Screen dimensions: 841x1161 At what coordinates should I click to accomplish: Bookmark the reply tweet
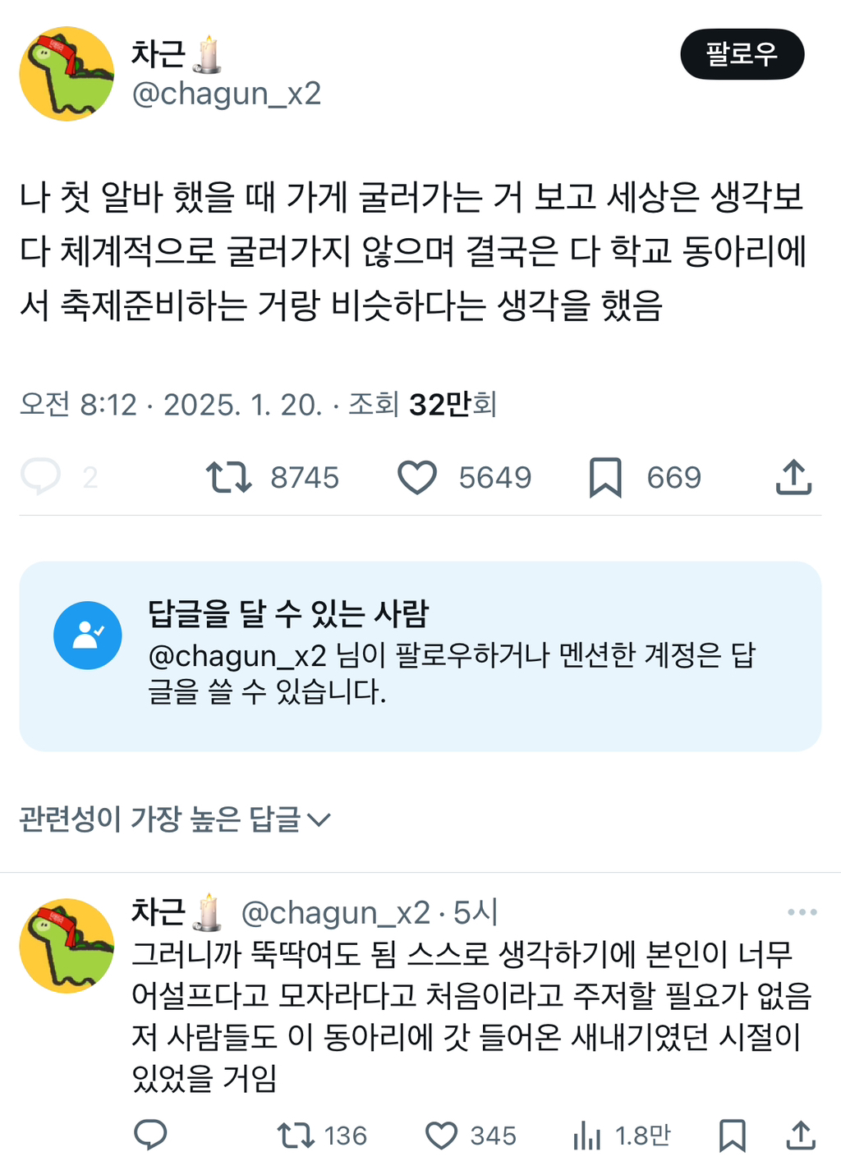tap(732, 1135)
